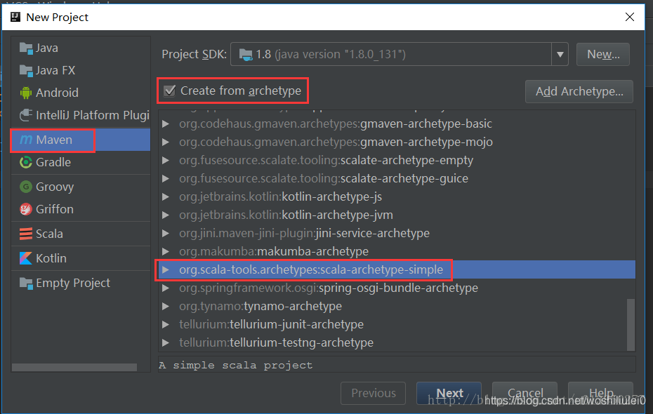
Task: Click the Previous button
Action: [x=373, y=393]
